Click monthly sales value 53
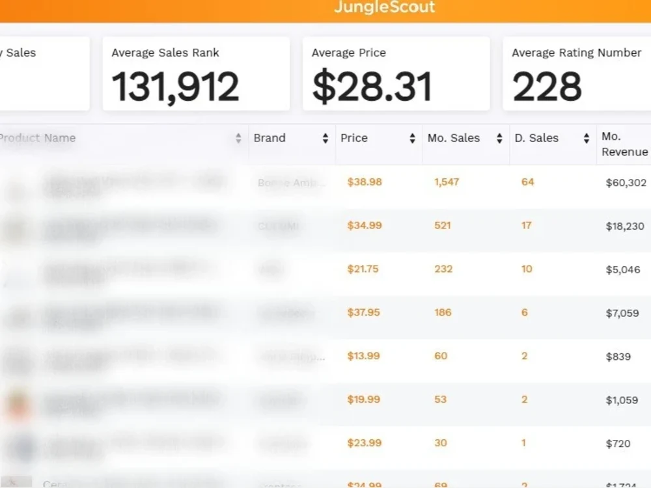 [x=441, y=400]
